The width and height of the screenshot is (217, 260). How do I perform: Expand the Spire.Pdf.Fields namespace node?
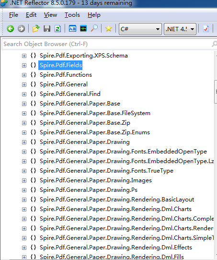pos(24,65)
